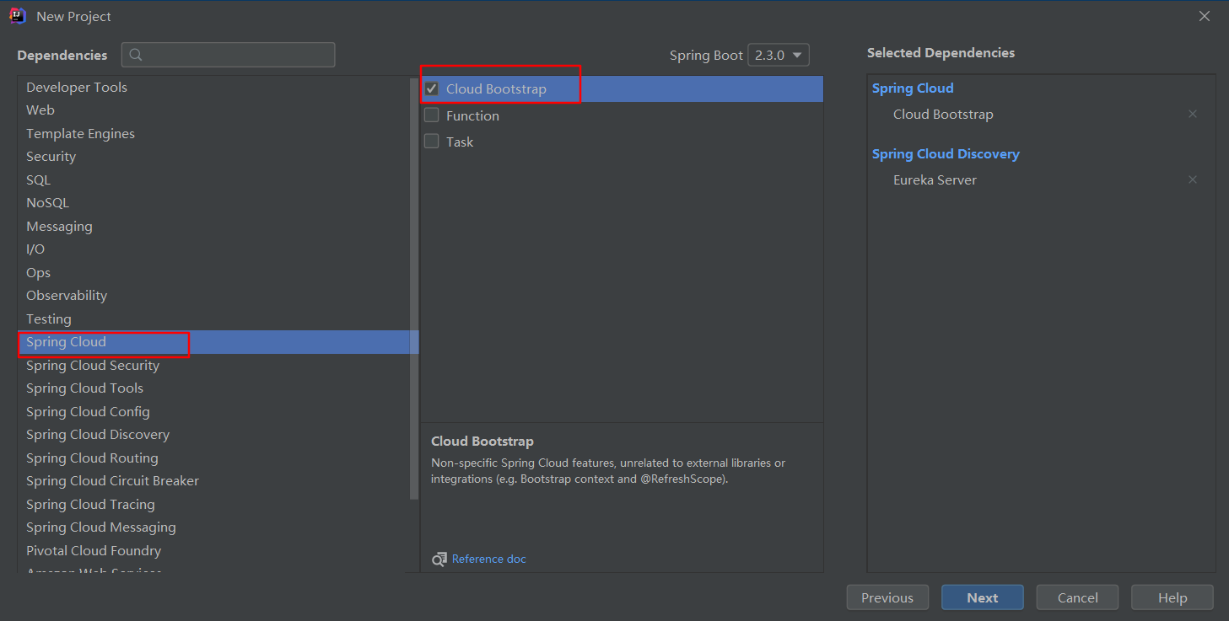Screen dimensions: 1229x621
Task: Select Cloud Bootstrap in Selected Dependencies
Action: [x=943, y=114]
